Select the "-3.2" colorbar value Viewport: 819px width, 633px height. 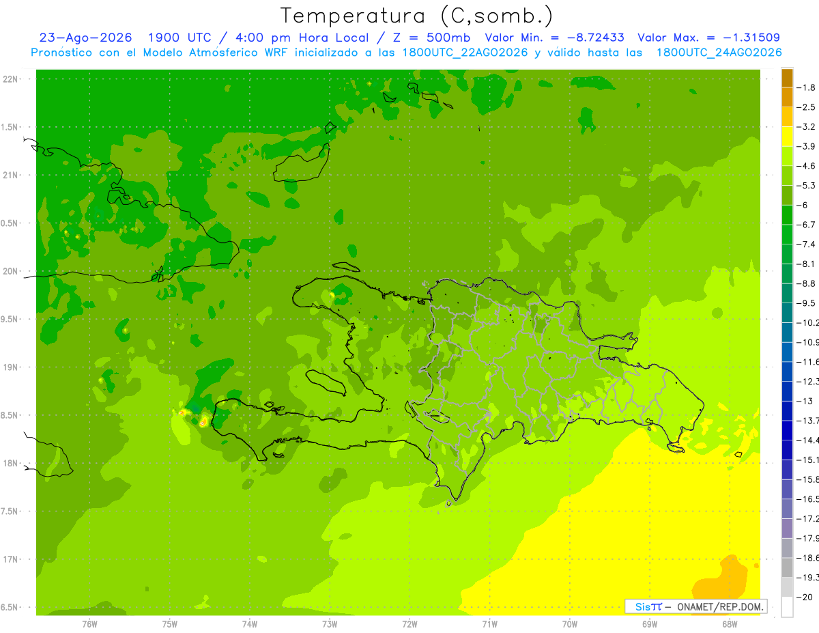tap(807, 127)
